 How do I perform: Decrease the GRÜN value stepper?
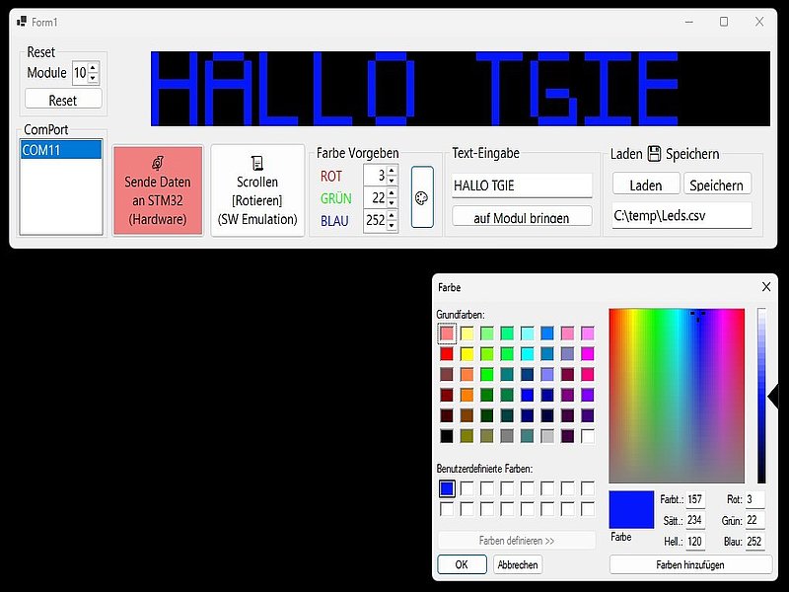click(x=392, y=202)
